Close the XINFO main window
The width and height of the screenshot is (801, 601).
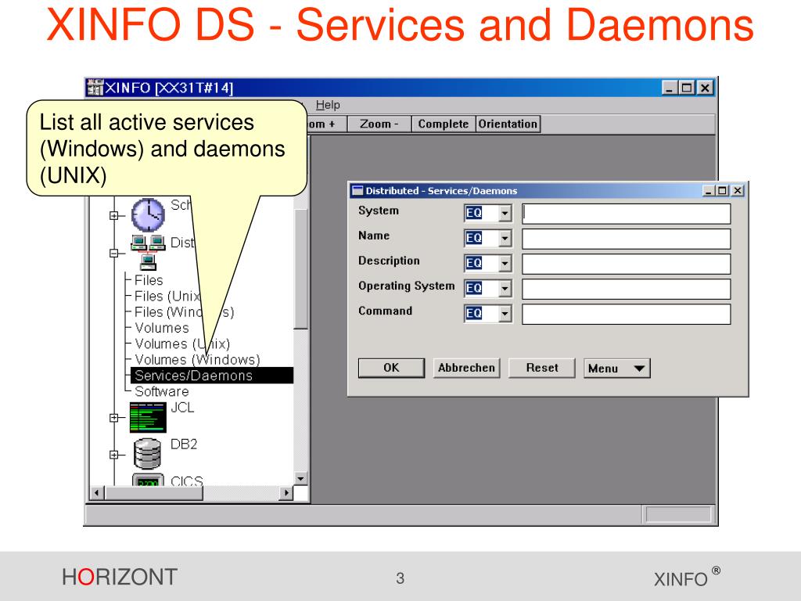(705, 88)
